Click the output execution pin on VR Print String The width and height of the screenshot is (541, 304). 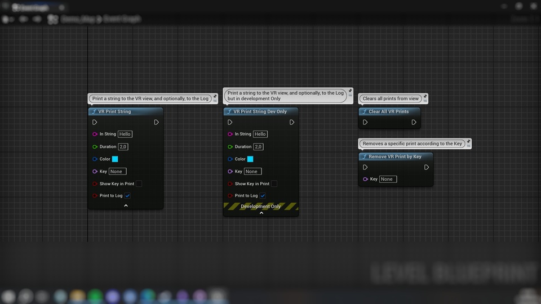pos(156,122)
